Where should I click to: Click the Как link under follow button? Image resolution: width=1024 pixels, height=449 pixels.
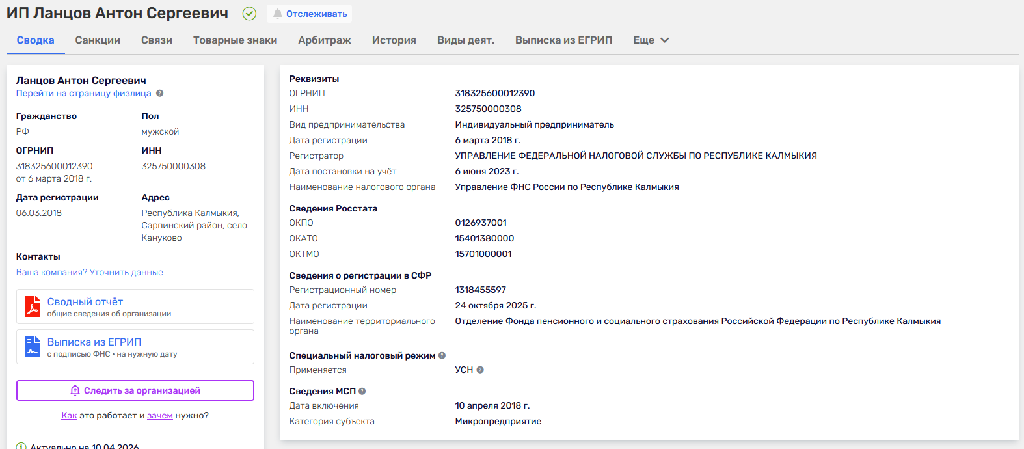click(x=69, y=416)
